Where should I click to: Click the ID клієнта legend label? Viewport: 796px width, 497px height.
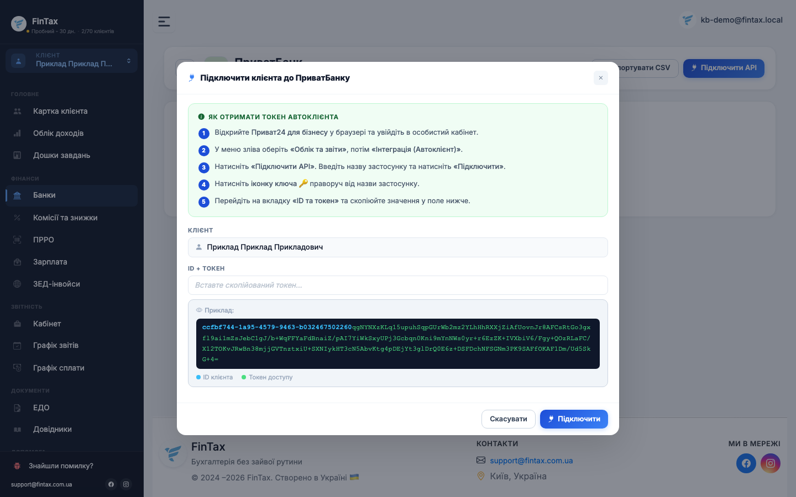click(x=218, y=377)
